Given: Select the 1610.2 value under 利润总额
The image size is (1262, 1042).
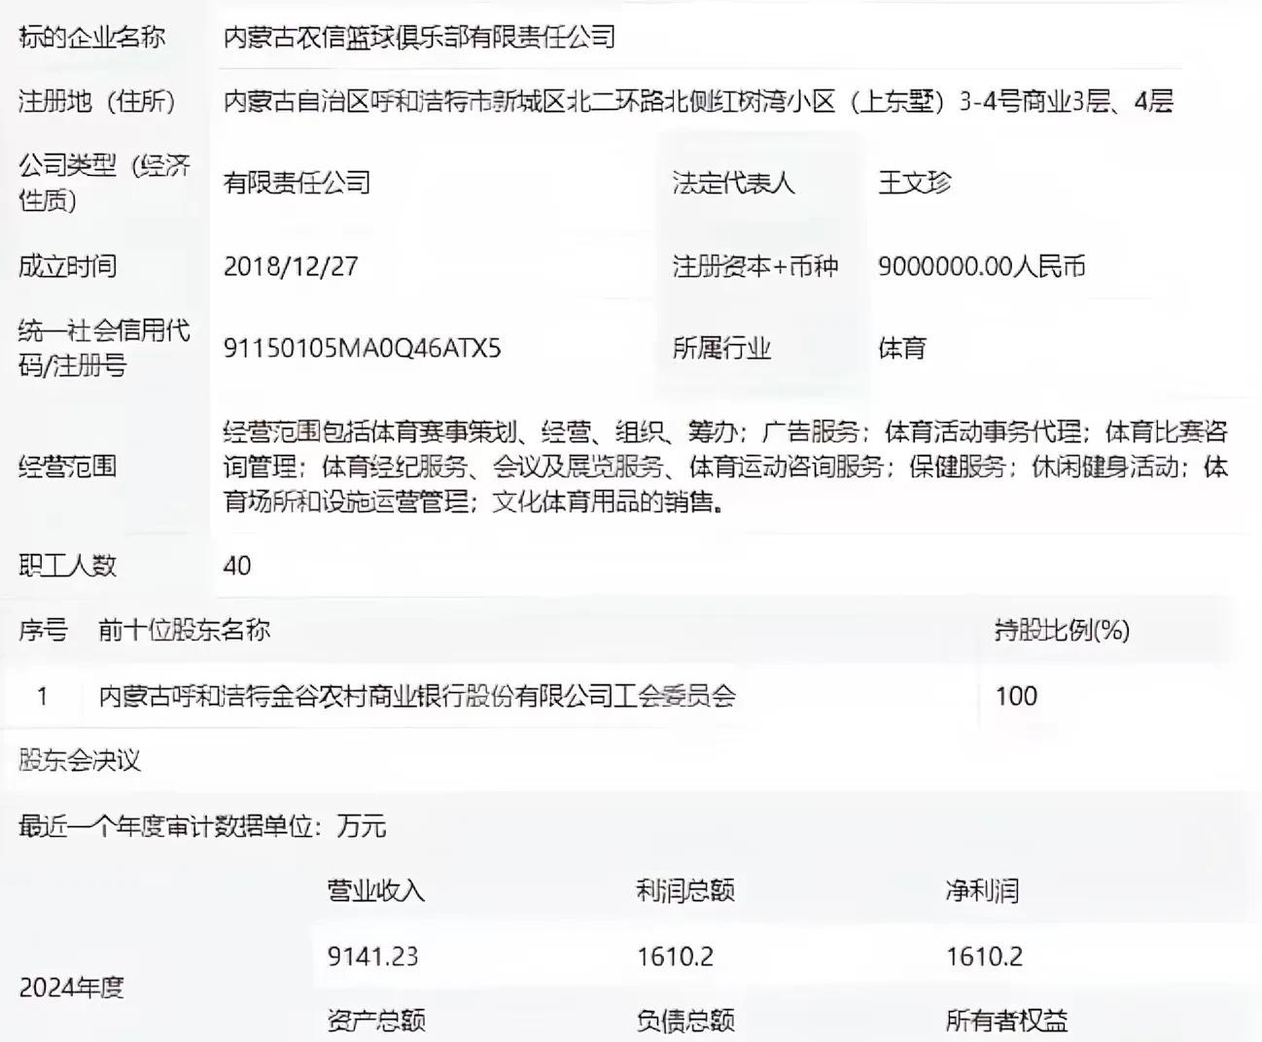Looking at the screenshot, I should (675, 956).
